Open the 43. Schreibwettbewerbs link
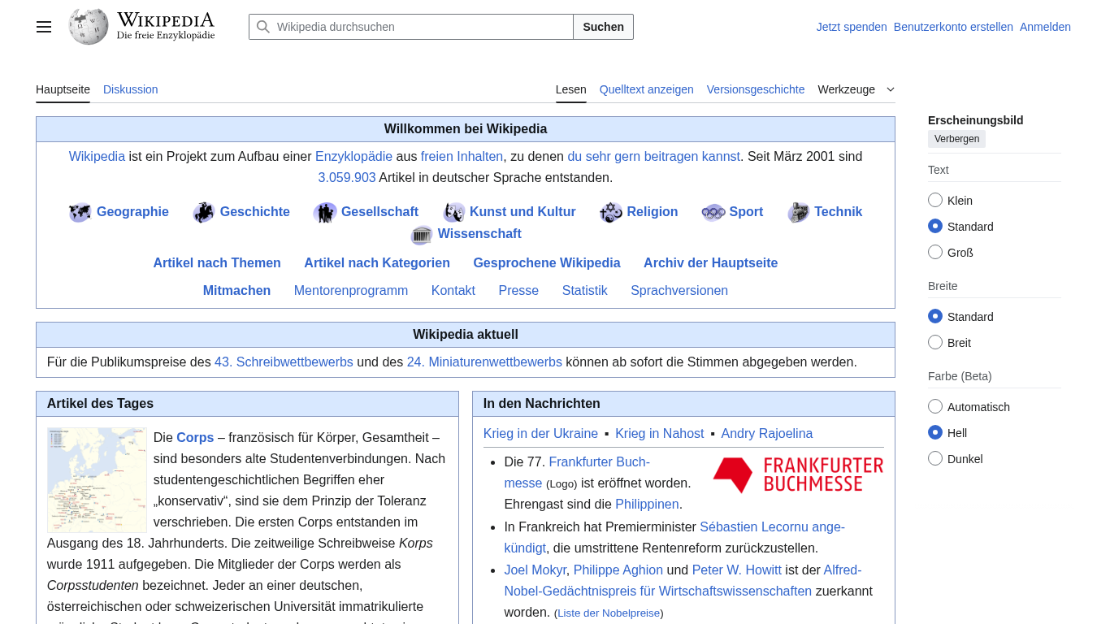Image resolution: width=1110 pixels, height=624 pixels. [x=284, y=362]
